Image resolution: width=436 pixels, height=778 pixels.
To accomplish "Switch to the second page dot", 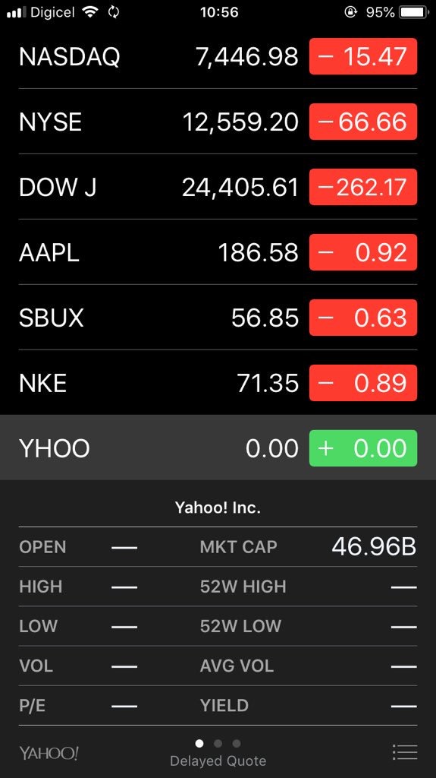I will [x=218, y=743].
